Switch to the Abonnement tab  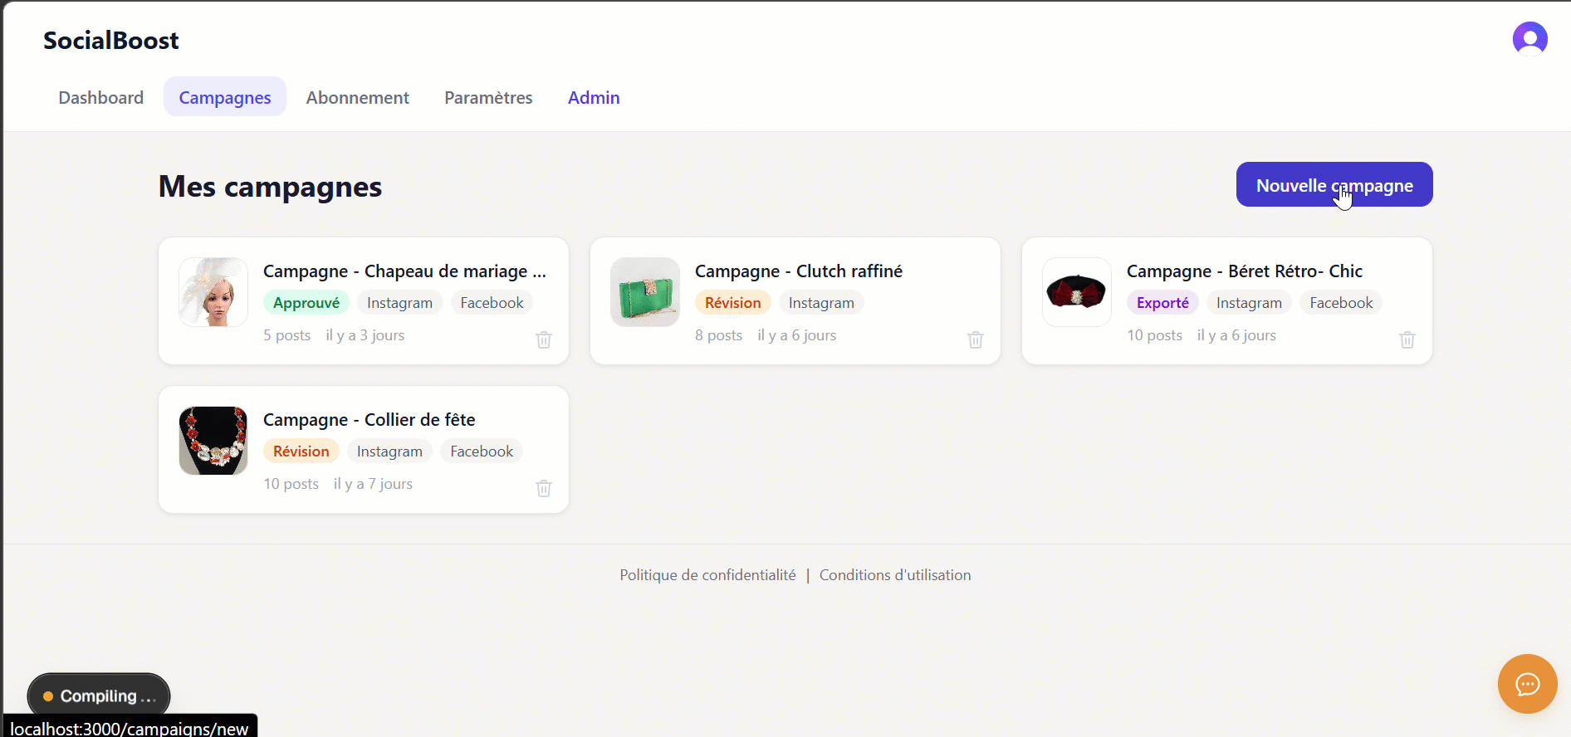(357, 97)
